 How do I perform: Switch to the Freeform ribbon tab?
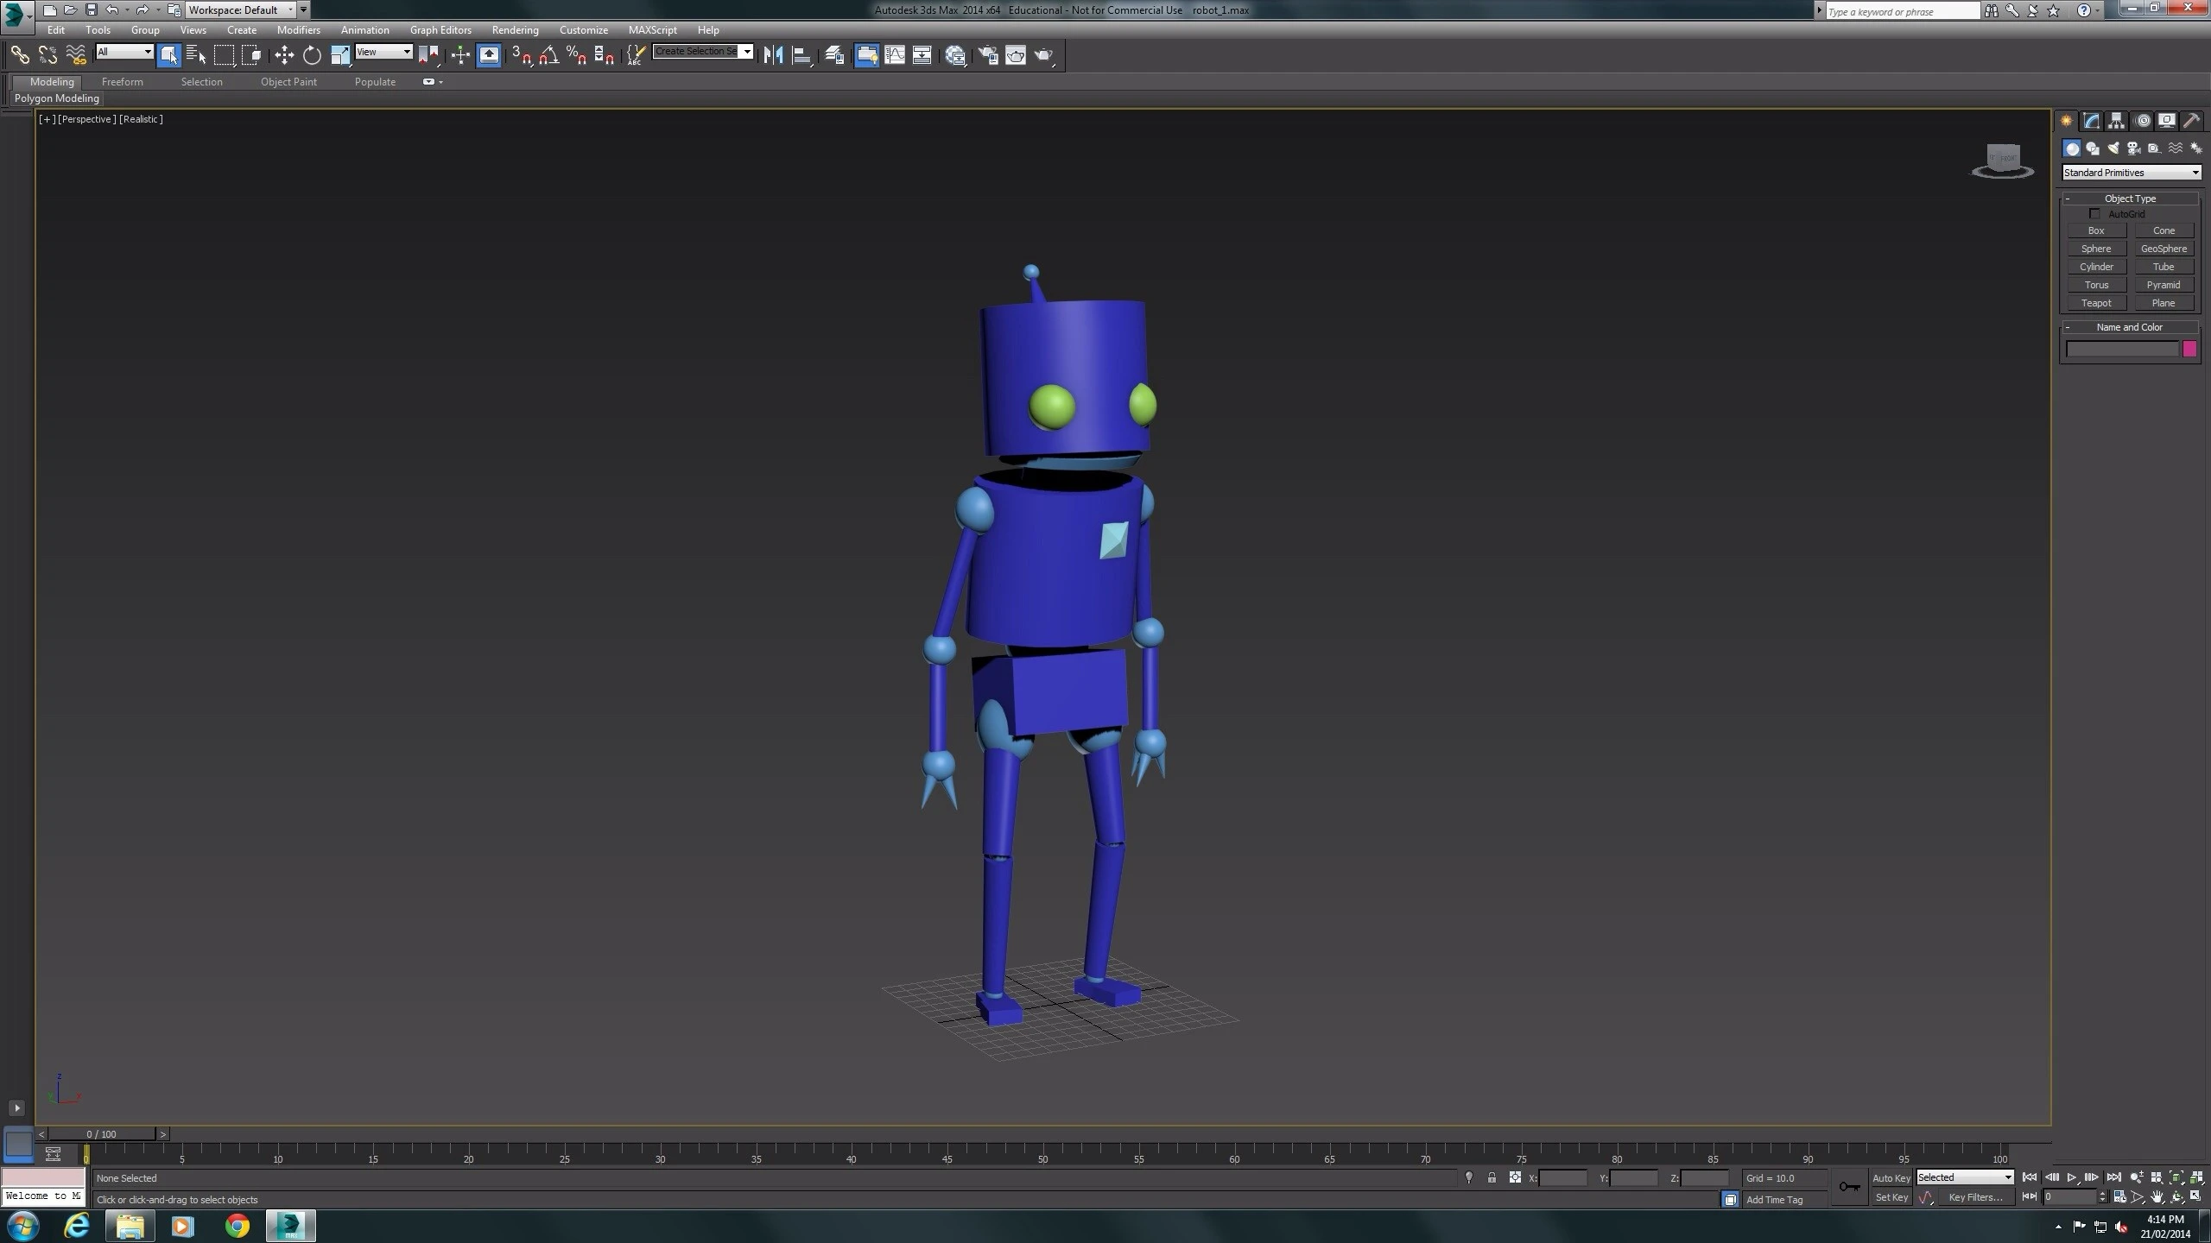click(x=123, y=82)
